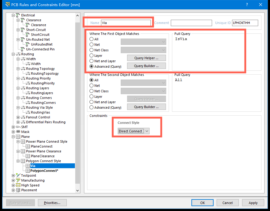
Task: Click the High Speed category icon
Action: 18,185
